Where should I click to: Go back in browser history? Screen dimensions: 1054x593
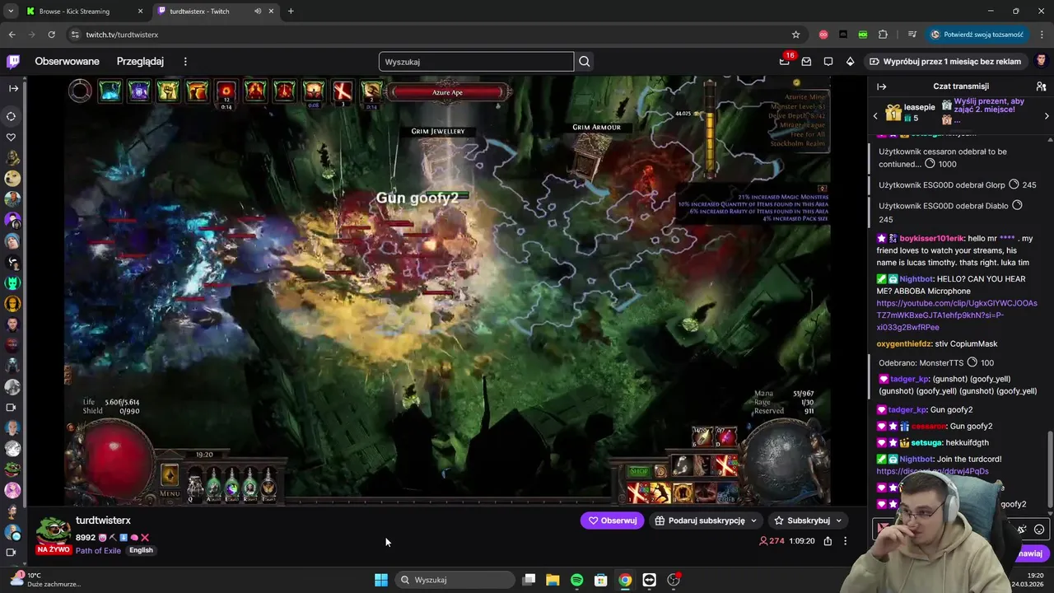click(12, 35)
